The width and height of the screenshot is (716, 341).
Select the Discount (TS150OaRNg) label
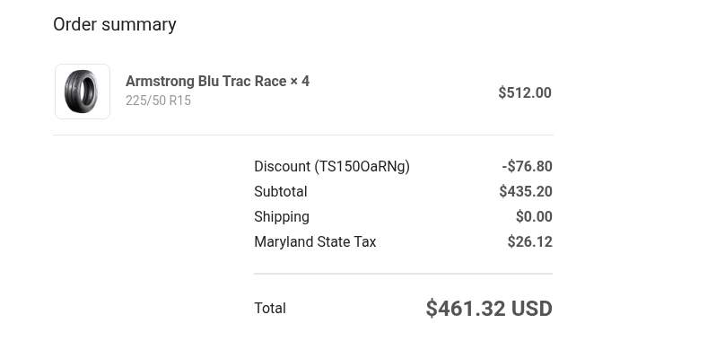(331, 166)
